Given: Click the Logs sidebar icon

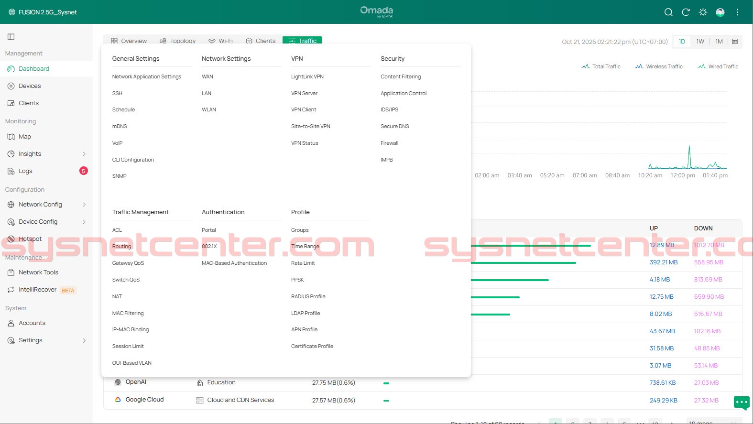Looking at the screenshot, I should (11, 171).
